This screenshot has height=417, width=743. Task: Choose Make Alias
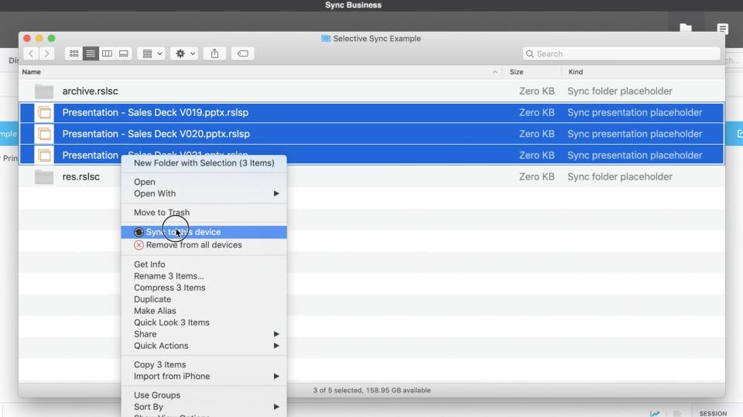[204, 311]
